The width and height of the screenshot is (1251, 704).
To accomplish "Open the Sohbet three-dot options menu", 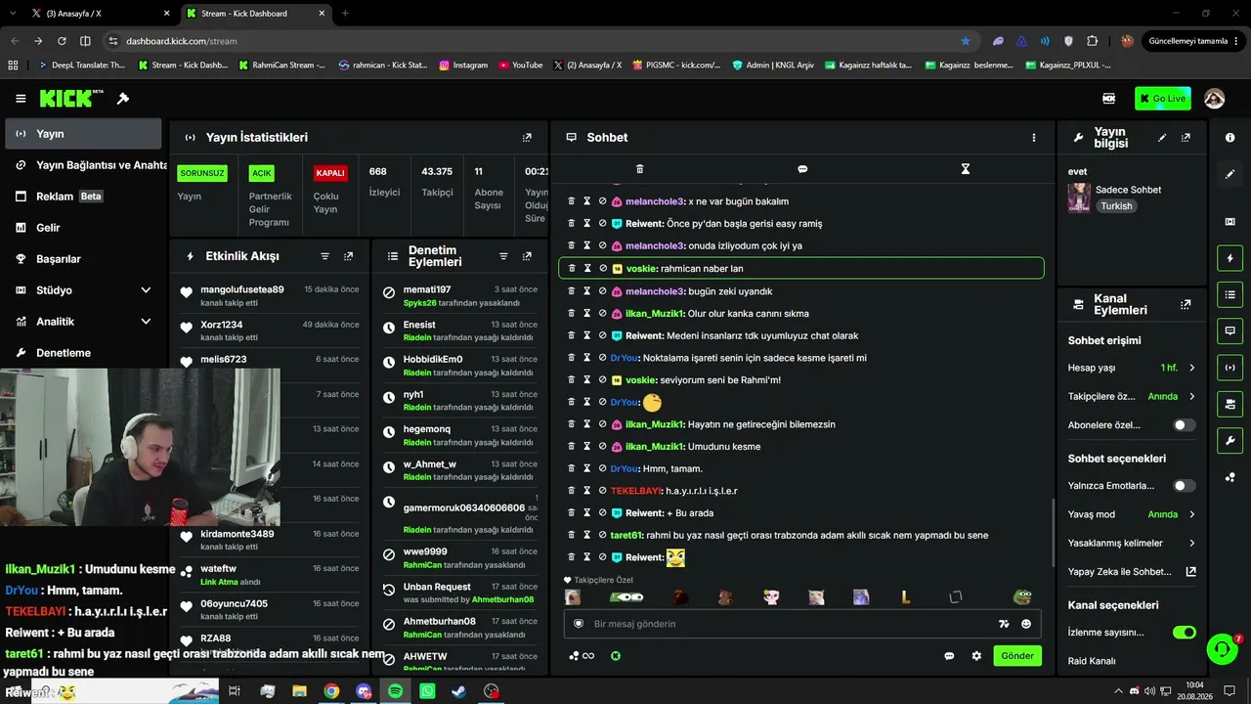I will tap(1033, 138).
